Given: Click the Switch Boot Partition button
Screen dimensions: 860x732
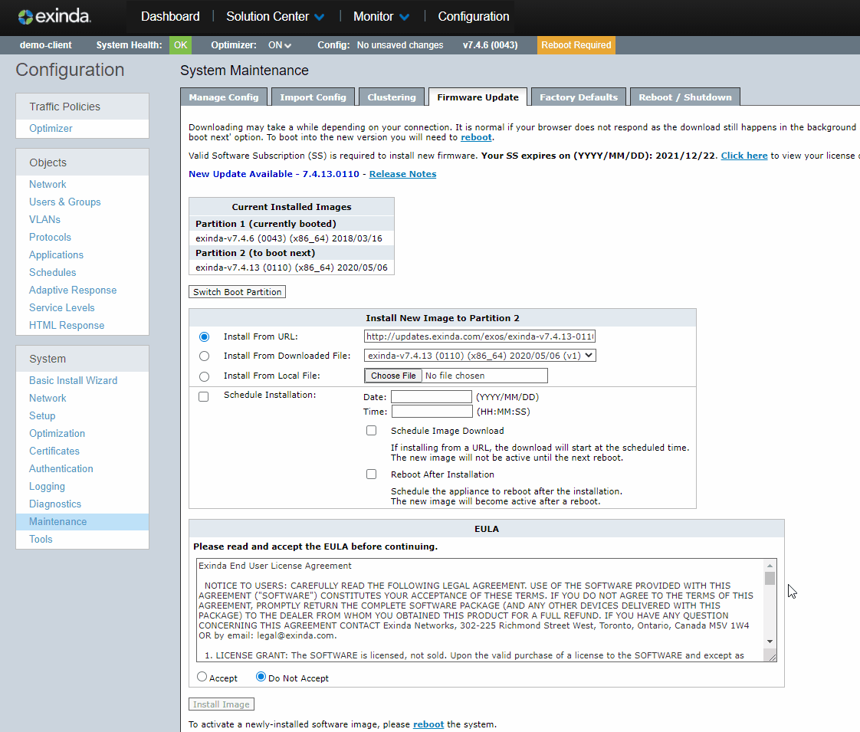Looking at the screenshot, I should coord(237,292).
